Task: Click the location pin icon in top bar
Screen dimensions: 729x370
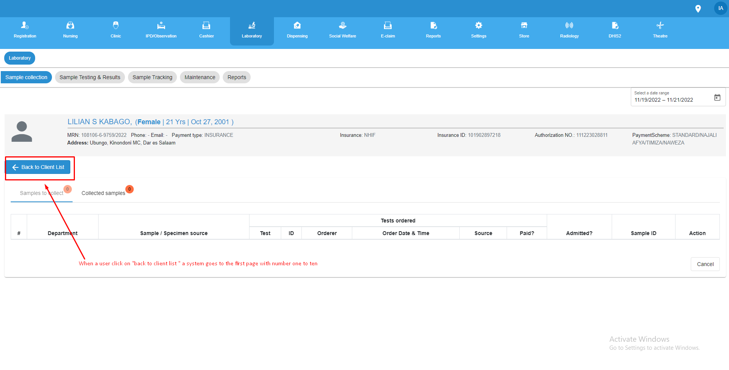Action: coord(698,8)
